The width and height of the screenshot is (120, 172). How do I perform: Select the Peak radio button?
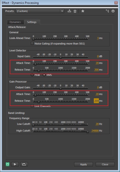coord(32,75)
